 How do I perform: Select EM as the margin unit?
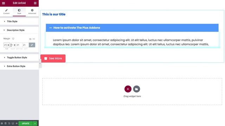point(34,39)
